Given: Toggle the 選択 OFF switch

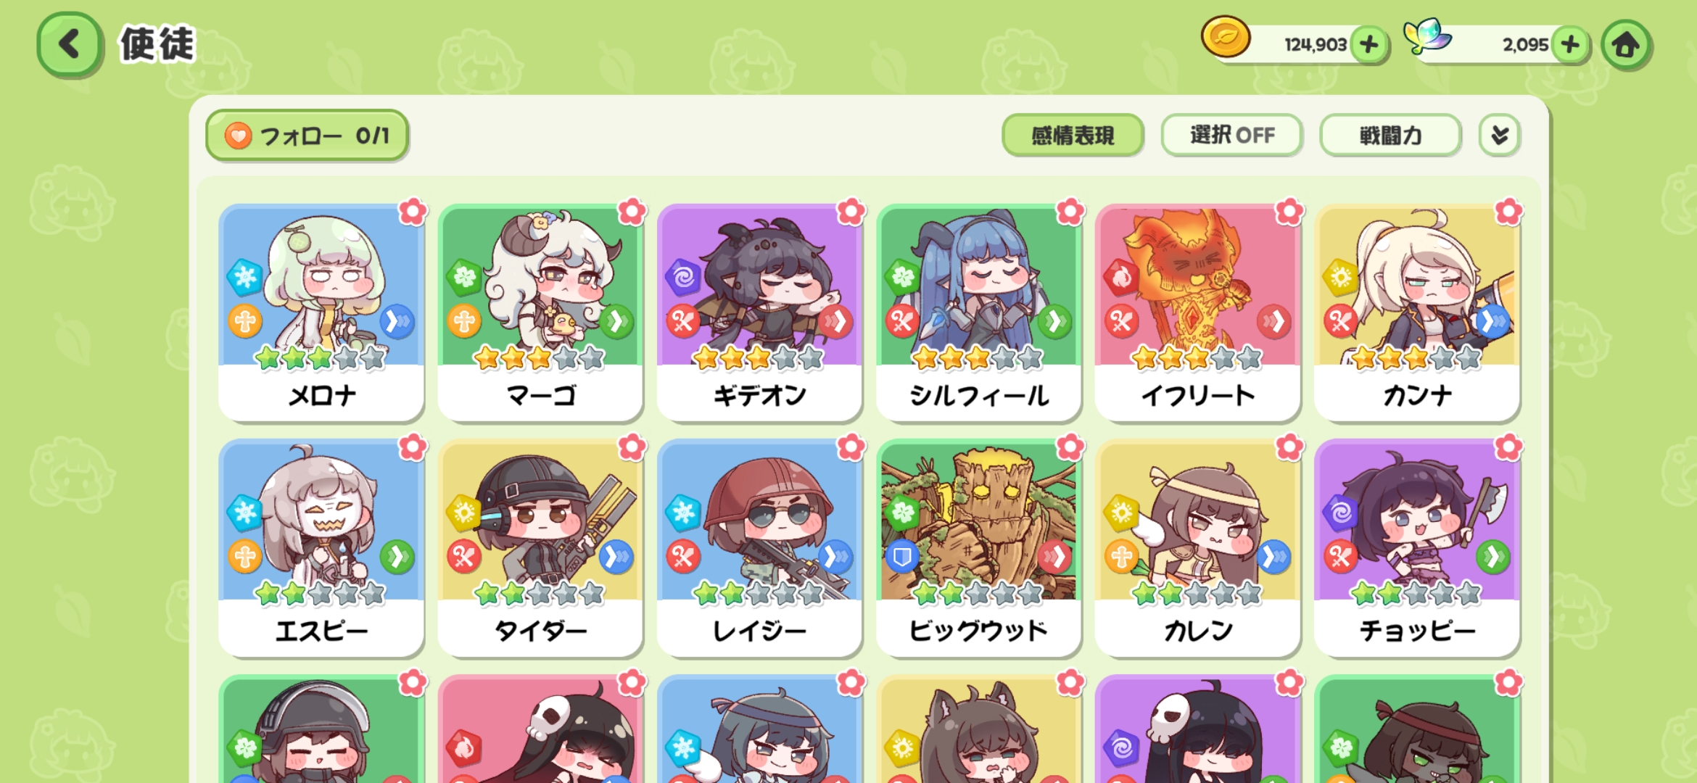Looking at the screenshot, I should 1231,135.
